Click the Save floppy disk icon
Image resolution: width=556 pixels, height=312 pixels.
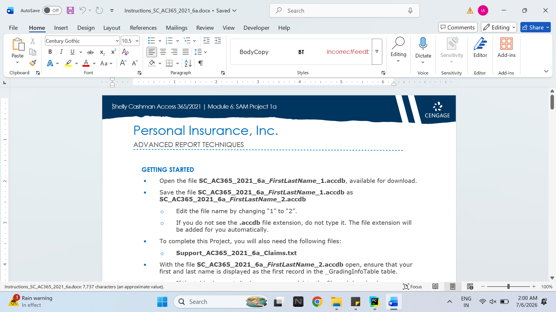(70, 10)
